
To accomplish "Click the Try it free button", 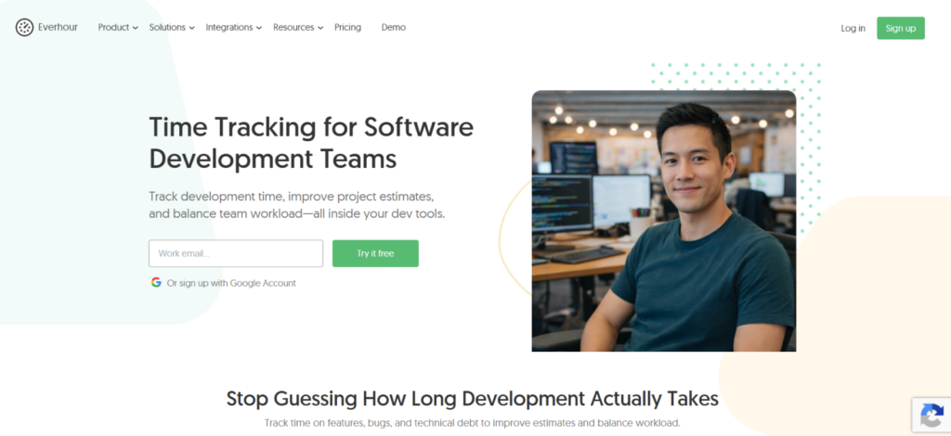I will pyautogui.click(x=375, y=253).
